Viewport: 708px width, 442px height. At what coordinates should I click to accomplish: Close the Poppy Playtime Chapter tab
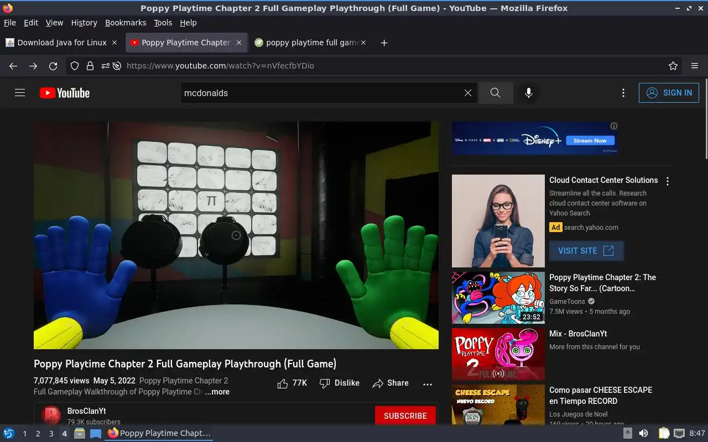[x=239, y=43]
